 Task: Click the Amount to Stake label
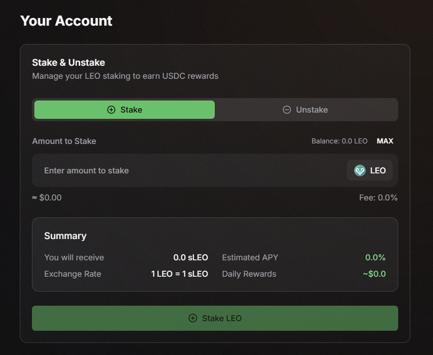(64, 141)
